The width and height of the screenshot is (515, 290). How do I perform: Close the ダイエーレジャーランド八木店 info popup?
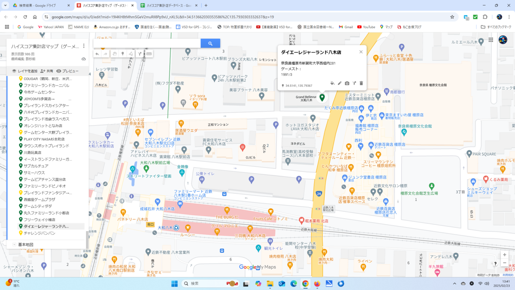(361, 52)
